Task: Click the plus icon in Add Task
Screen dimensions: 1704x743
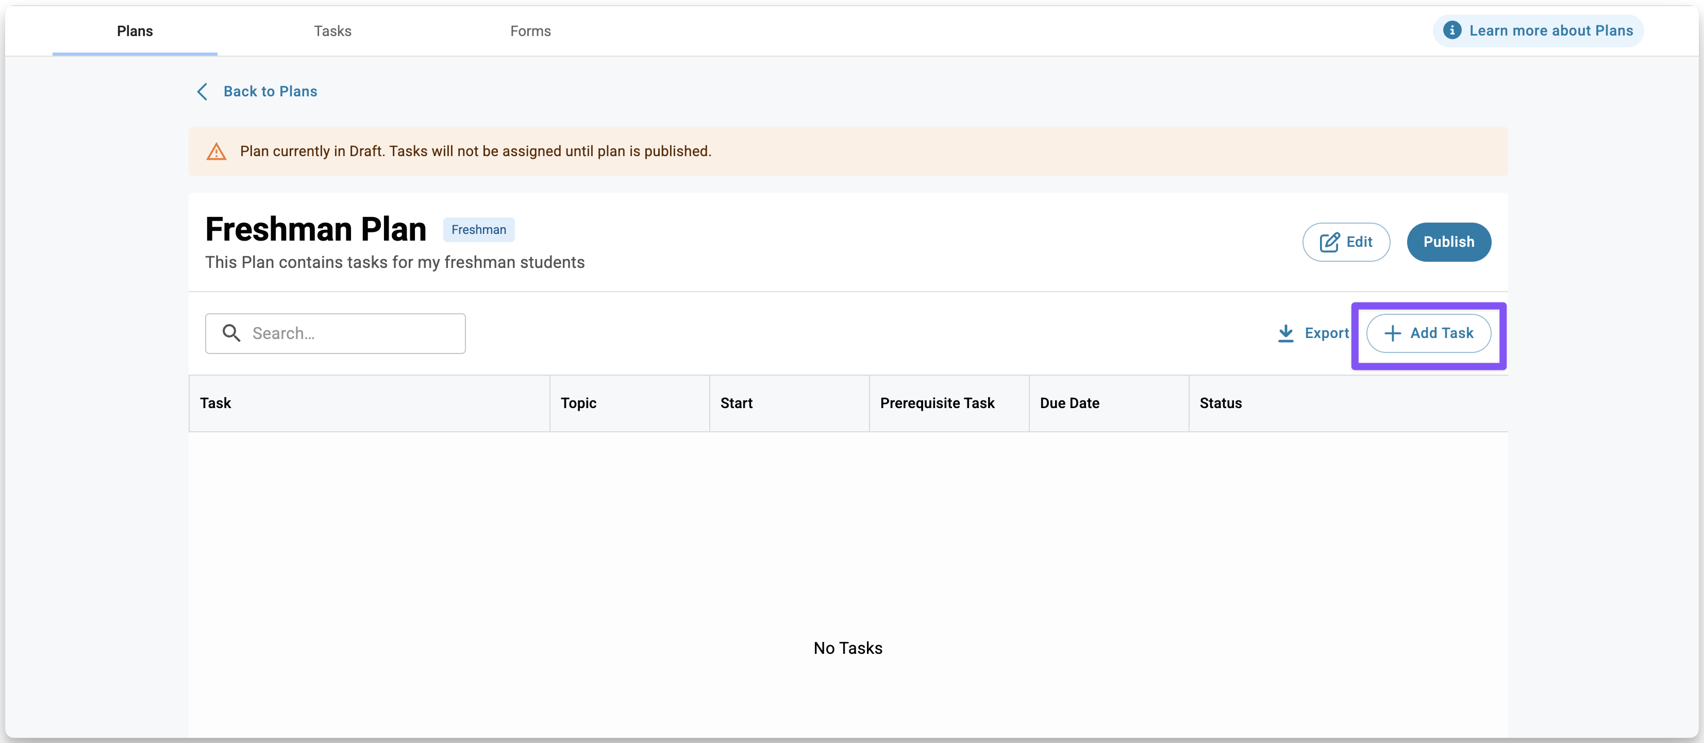Action: click(x=1392, y=333)
